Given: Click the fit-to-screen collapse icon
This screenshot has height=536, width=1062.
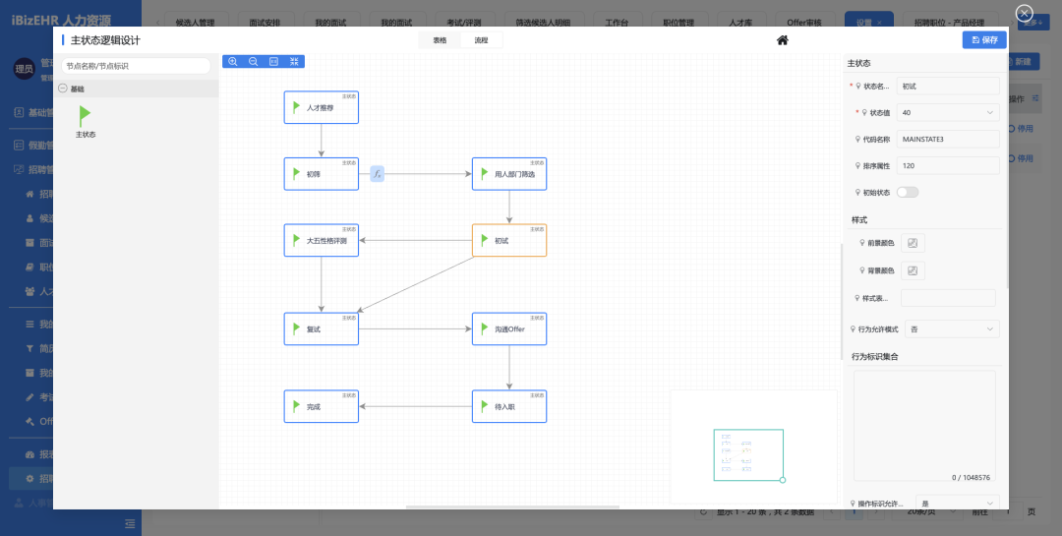Looking at the screenshot, I should click(x=294, y=61).
